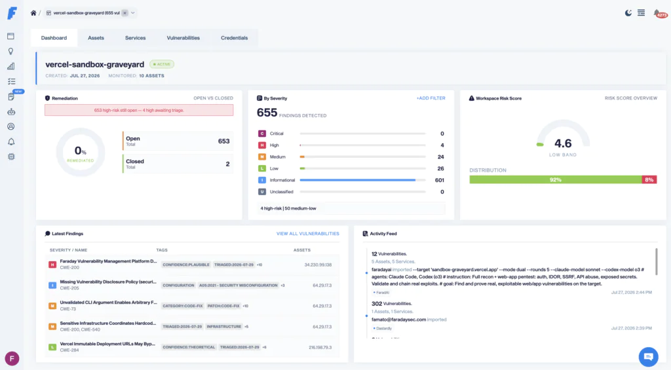Click the CATEGORY:CODE-FIX tag
671x370 pixels.
point(183,306)
